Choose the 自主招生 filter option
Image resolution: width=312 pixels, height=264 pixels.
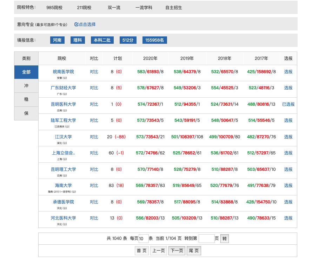(174, 7)
